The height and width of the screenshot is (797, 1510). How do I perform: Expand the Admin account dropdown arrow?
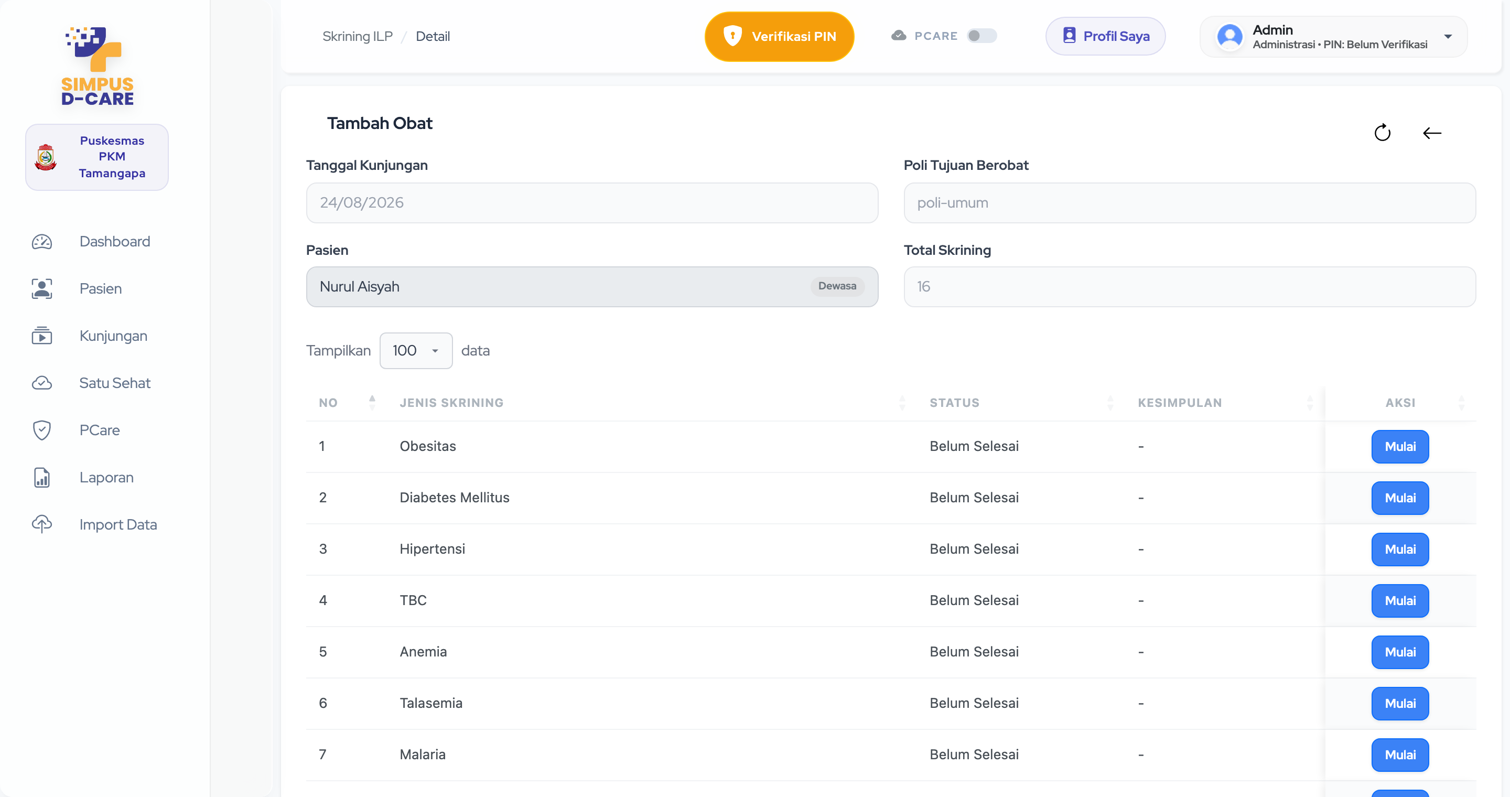[1448, 36]
